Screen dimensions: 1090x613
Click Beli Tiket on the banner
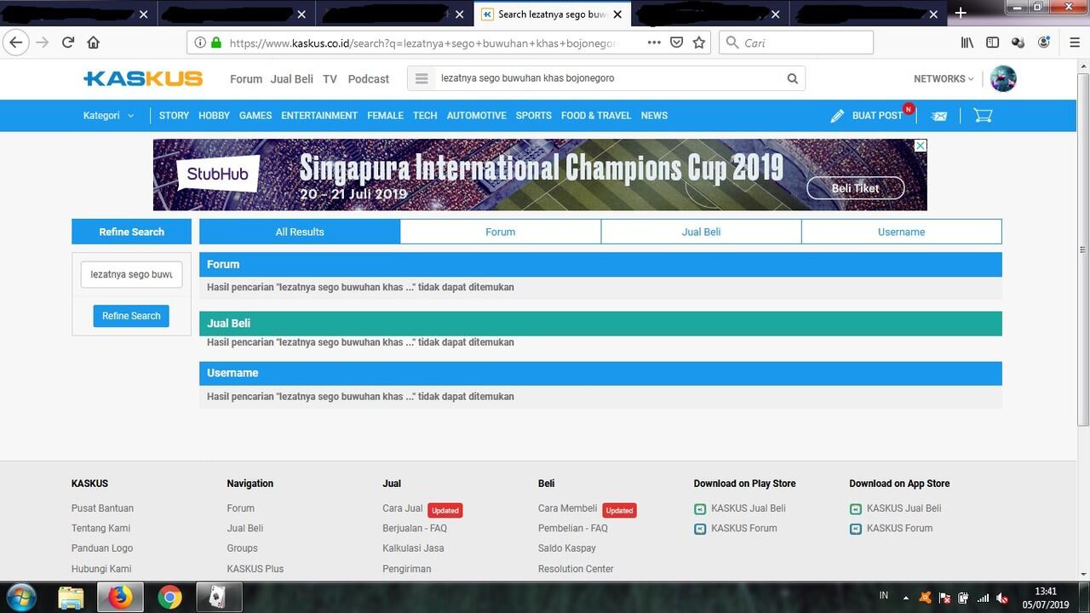tap(855, 188)
